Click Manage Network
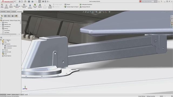 click(85, 7)
